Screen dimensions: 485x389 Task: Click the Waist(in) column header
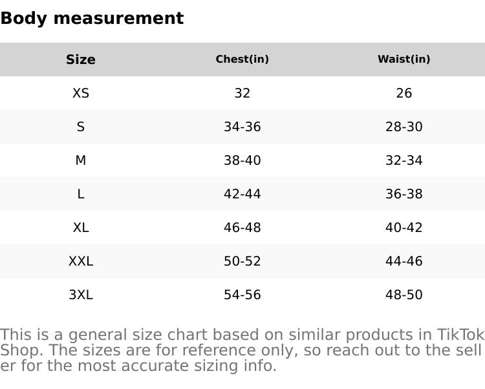tap(404, 59)
